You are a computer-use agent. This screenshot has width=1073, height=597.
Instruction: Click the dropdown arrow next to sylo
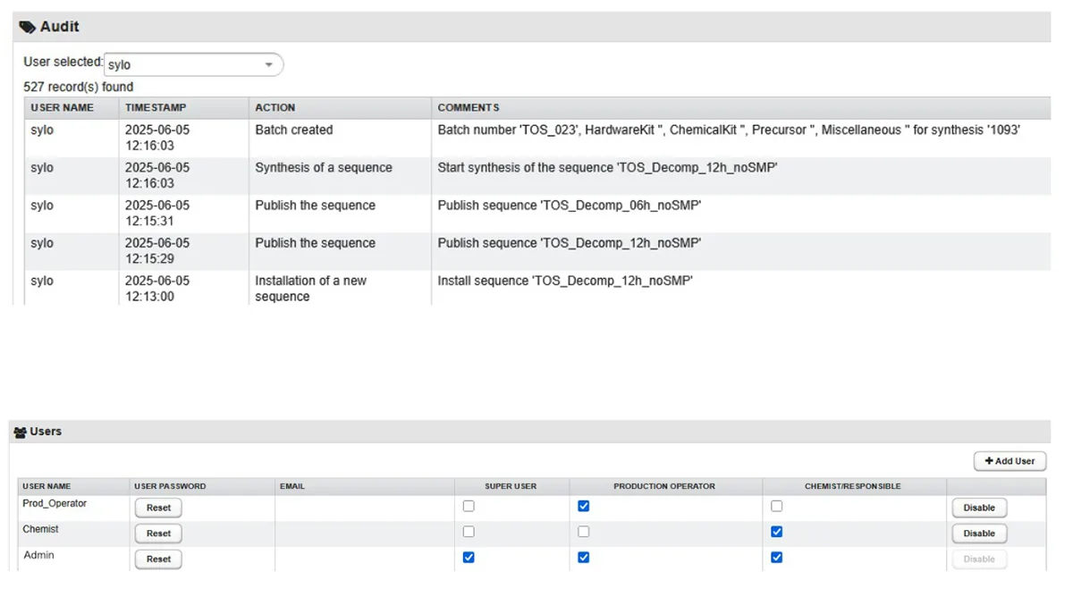268,63
